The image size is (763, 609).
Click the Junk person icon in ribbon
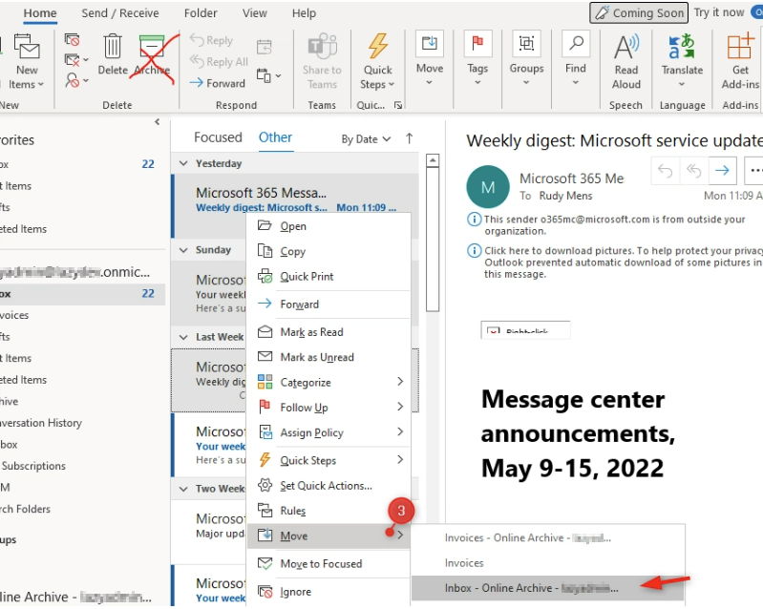click(73, 80)
